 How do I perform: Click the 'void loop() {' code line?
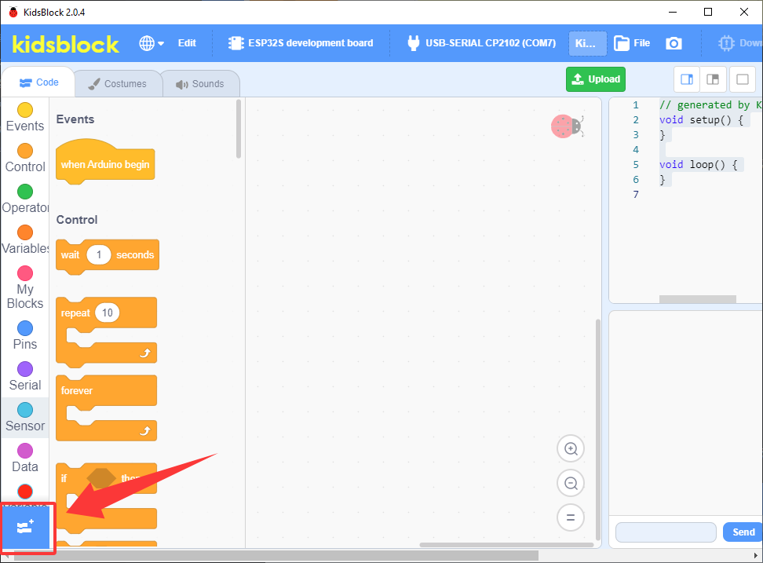pyautogui.click(x=699, y=164)
